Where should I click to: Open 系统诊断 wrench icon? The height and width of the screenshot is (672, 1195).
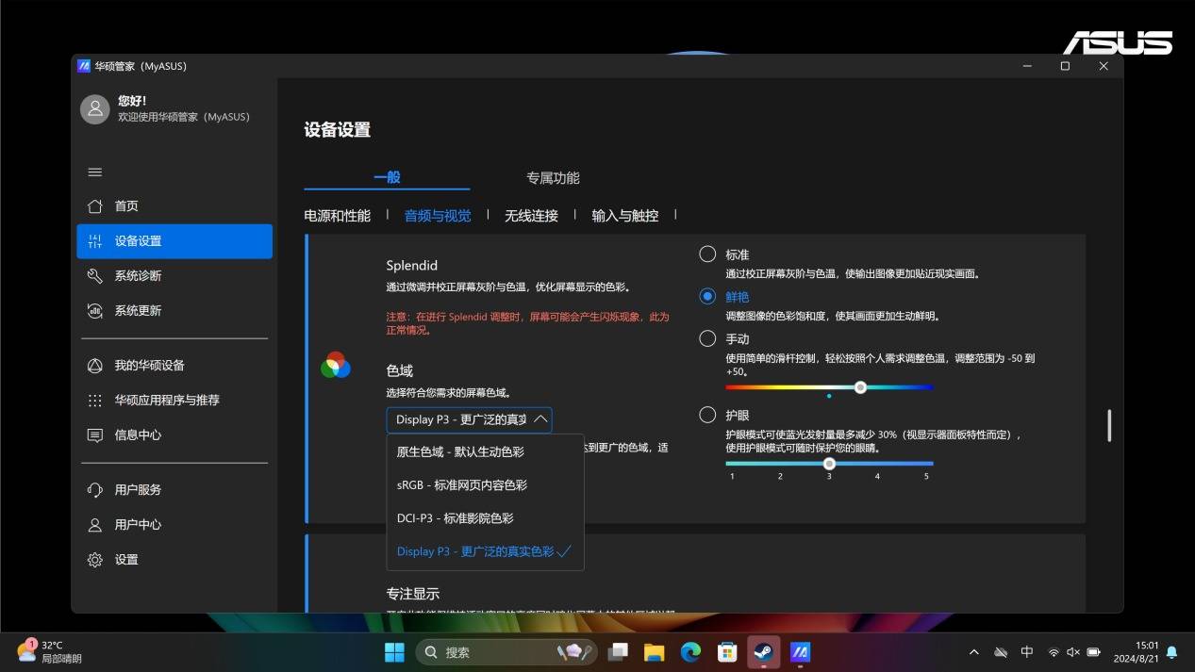pos(94,276)
